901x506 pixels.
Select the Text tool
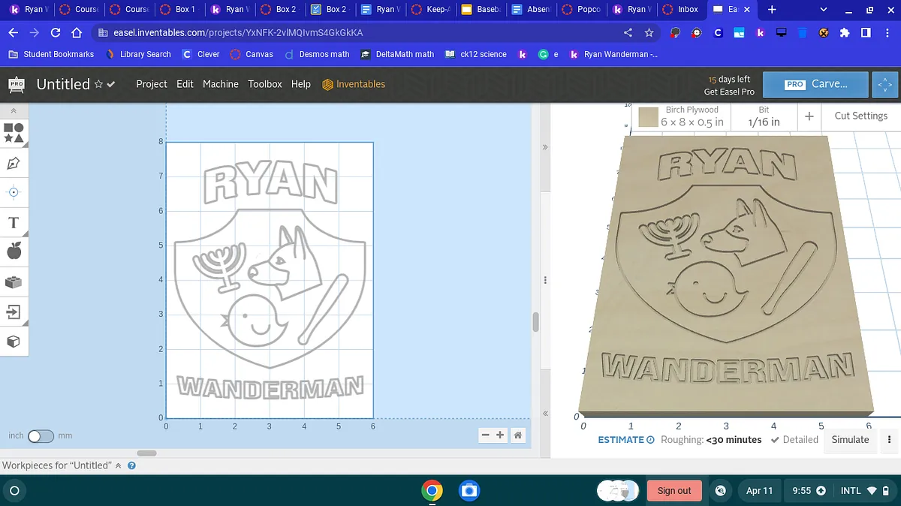[x=14, y=222]
